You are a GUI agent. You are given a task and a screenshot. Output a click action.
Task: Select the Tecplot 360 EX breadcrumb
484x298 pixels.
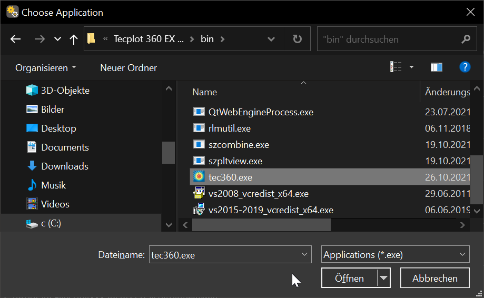tap(149, 39)
